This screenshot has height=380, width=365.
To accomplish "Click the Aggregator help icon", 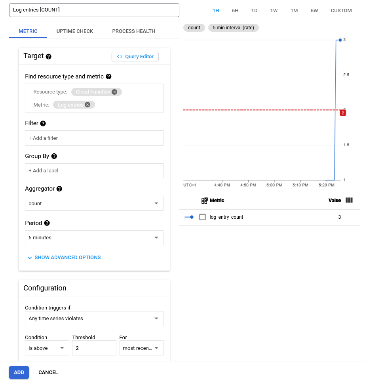I will 59,189.
